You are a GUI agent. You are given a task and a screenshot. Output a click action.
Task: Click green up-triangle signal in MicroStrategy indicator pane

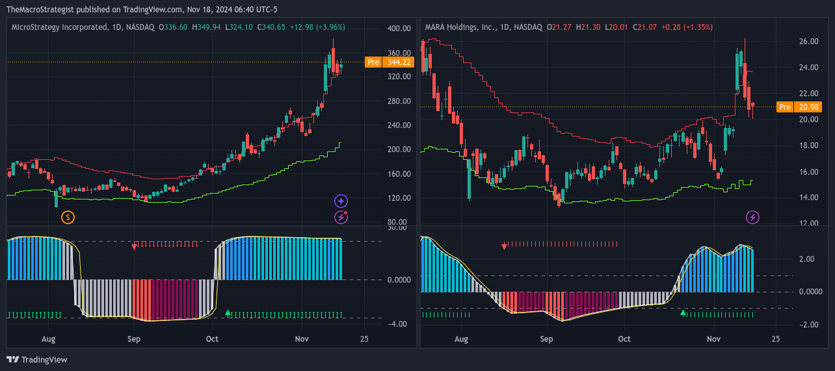228,313
